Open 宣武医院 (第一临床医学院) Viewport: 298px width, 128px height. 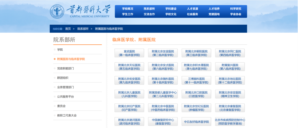(x=129, y=53)
